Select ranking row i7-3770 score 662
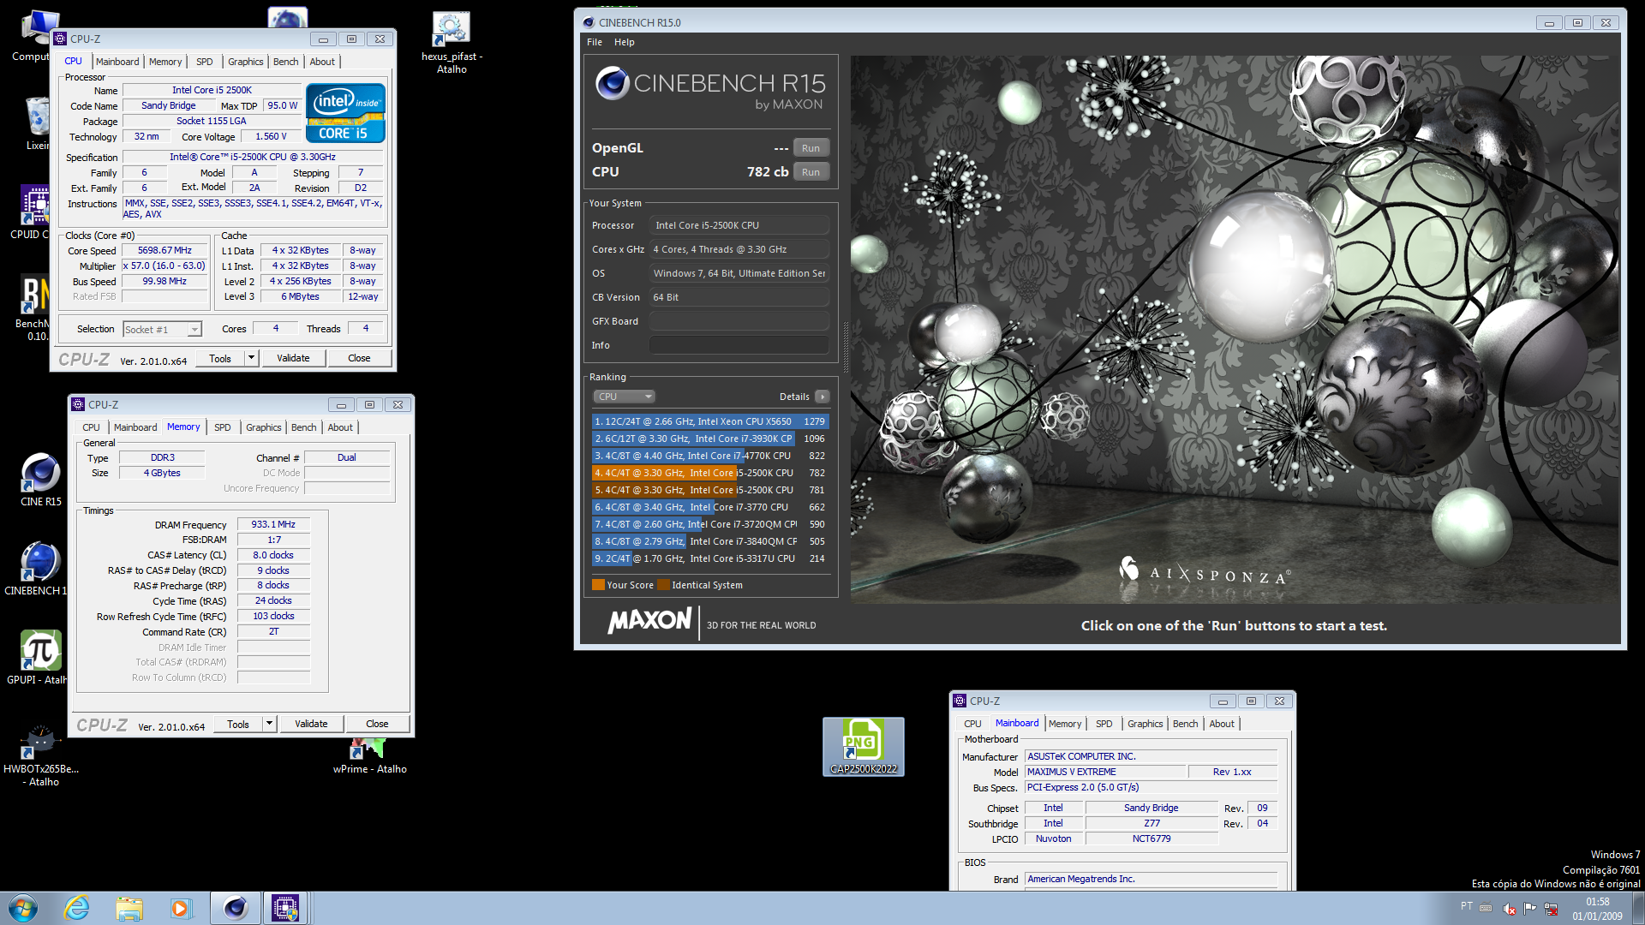Image resolution: width=1645 pixels, height=925 pixels. [x=709, y=507]
